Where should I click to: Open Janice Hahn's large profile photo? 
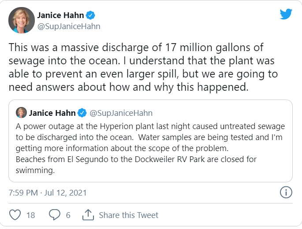21,20
